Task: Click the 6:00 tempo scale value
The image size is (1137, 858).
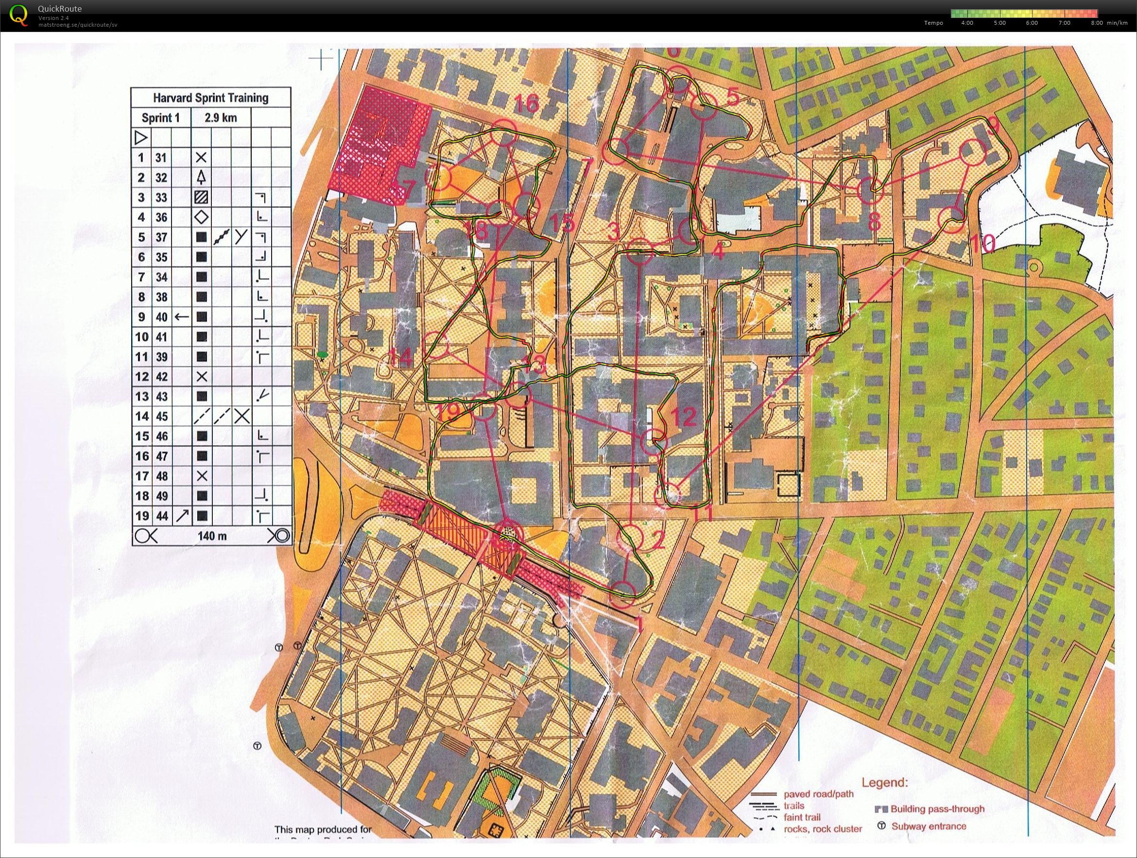Action: pos(1032,23)
